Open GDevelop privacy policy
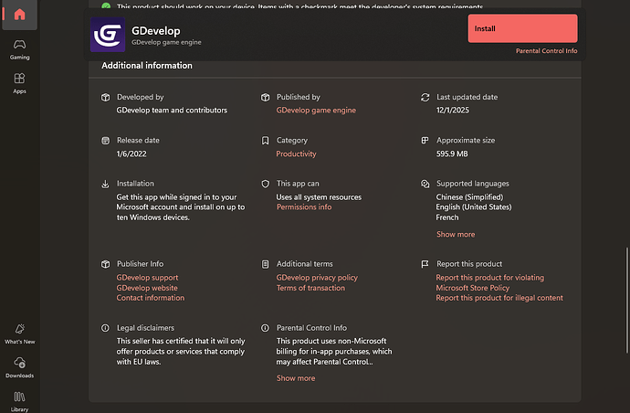This screenshot has height=413, width=630. click(317, 278)
